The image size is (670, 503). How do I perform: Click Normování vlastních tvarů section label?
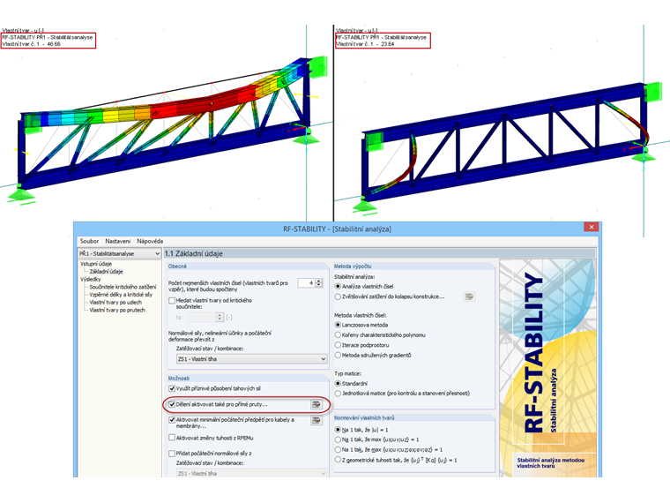(x=364, y=418)
